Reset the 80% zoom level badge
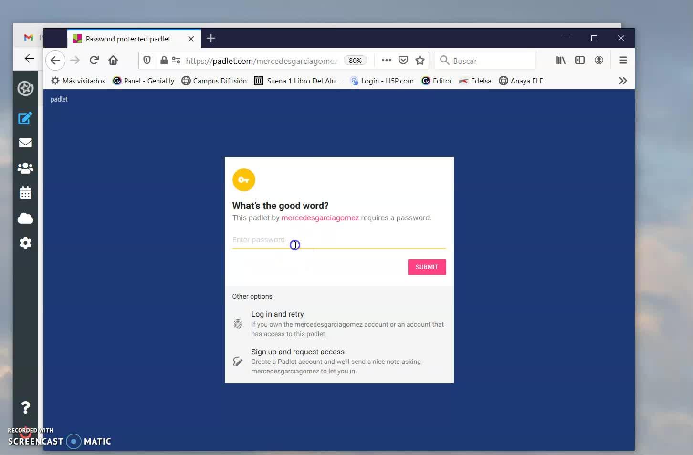693x455 pixels. point(355,61)
